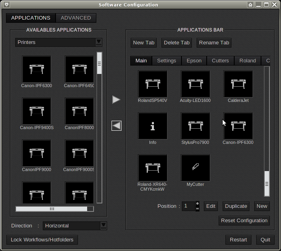Select the Acuity-LED1600 printer icon
Viewport: 281px width, 251px height.
pyautogui.click(x=195, y=84)
